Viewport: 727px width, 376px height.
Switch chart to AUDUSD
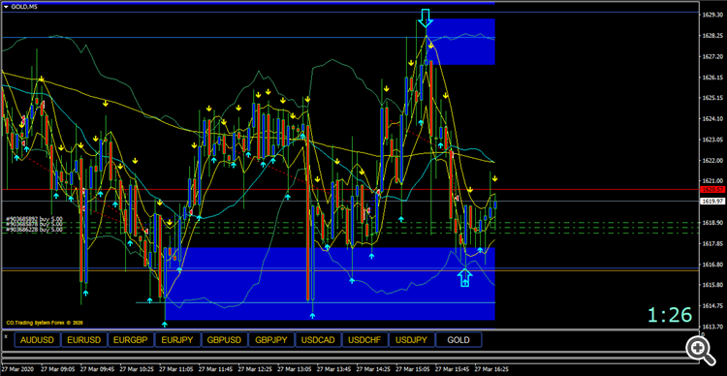coord(37,340)
